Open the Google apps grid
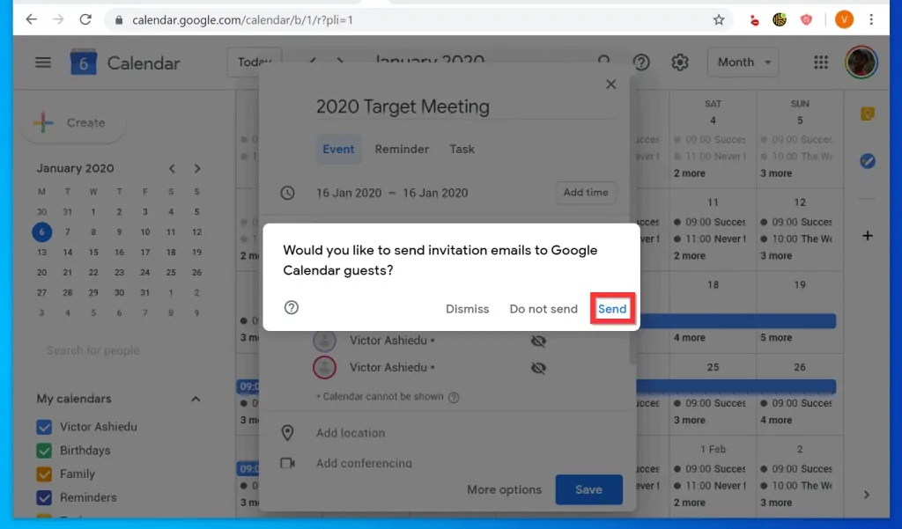The image size is (902, 529). point(820,62)
